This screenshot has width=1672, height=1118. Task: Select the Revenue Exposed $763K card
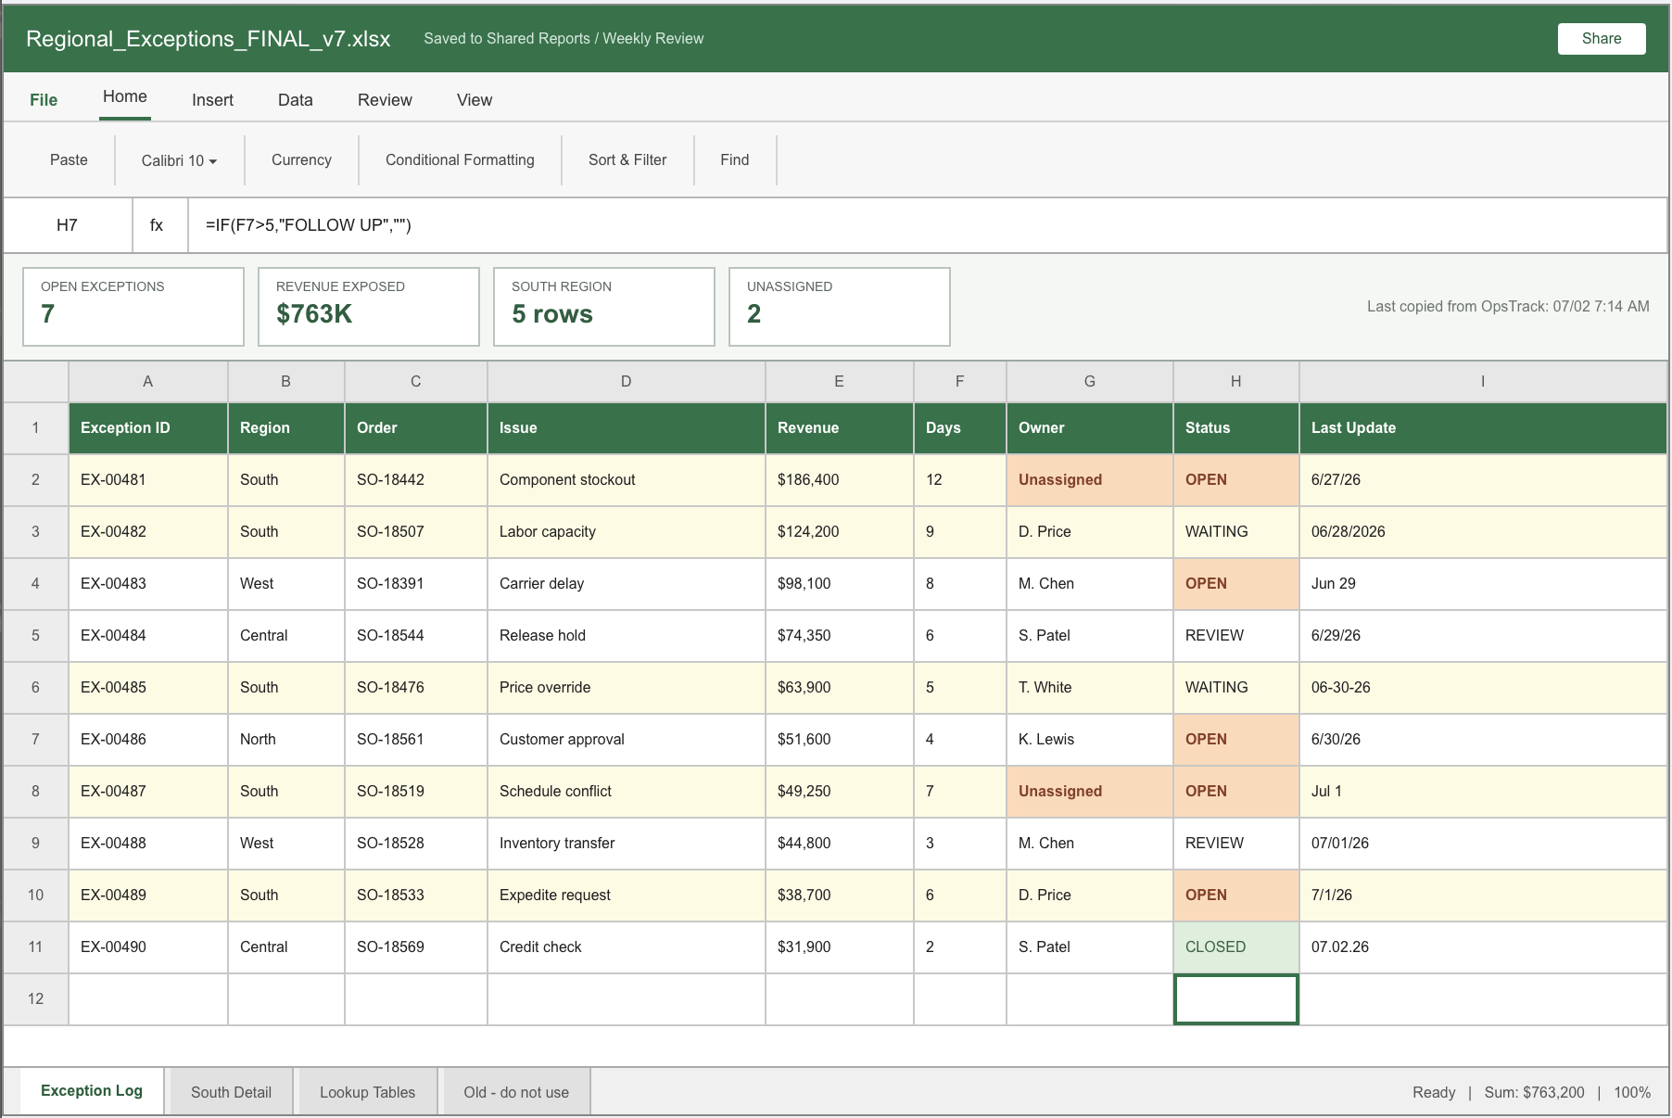click(369, 306)
